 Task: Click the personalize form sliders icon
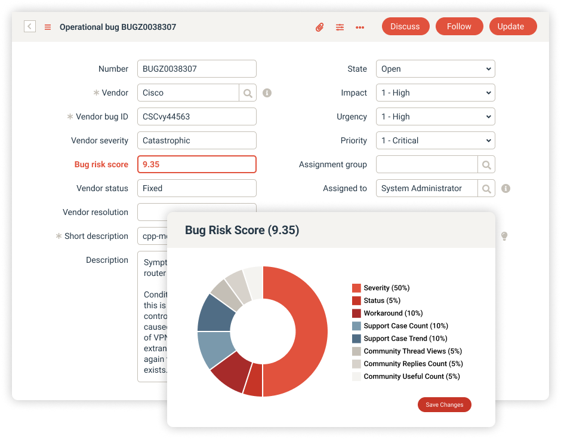[340, 27]
